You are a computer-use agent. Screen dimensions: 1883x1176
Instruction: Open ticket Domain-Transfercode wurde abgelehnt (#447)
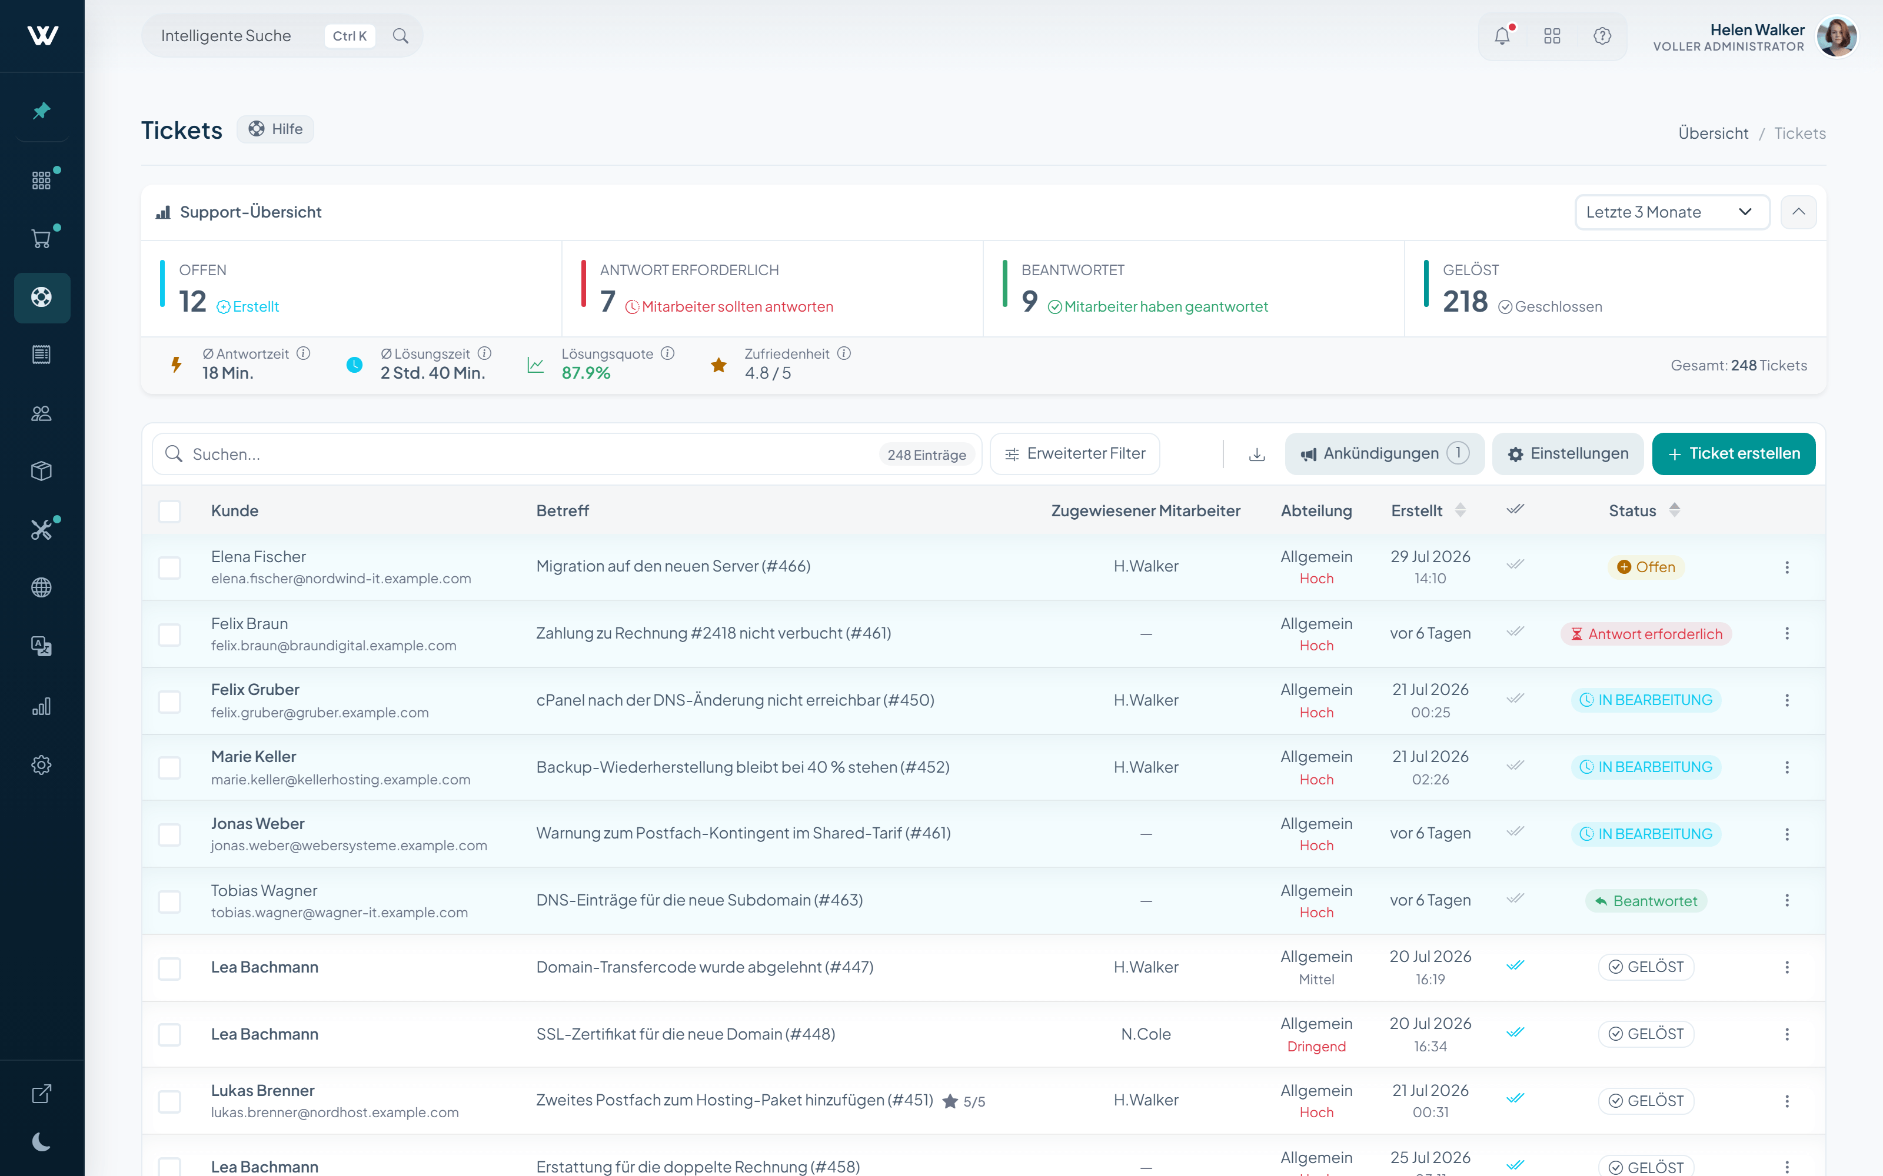[x=704, y=967]
